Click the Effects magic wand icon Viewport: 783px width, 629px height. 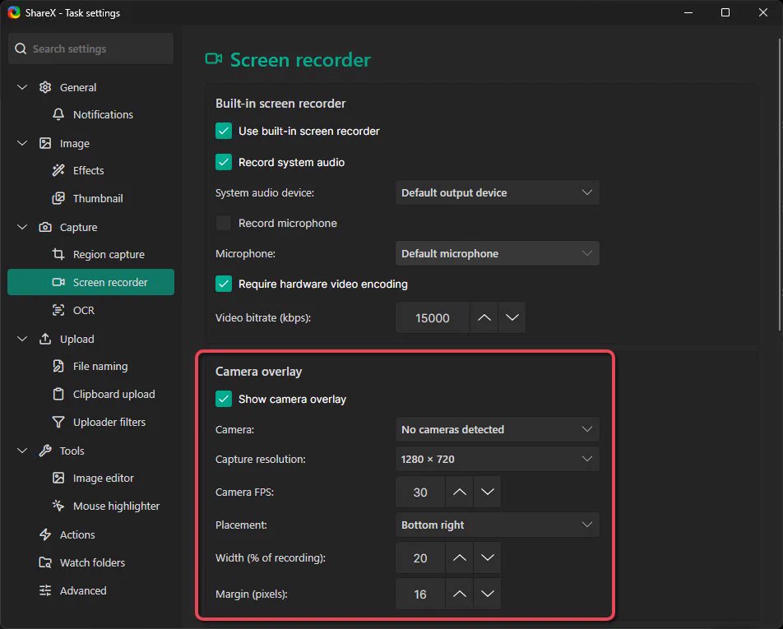tap(58, 170)
